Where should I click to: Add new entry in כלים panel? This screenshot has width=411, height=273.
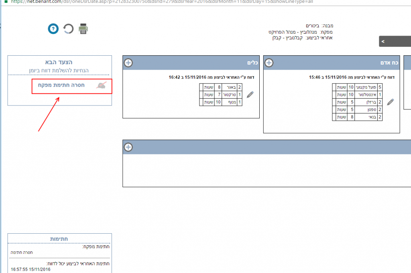pyautogui.click(x=128, y=63)
